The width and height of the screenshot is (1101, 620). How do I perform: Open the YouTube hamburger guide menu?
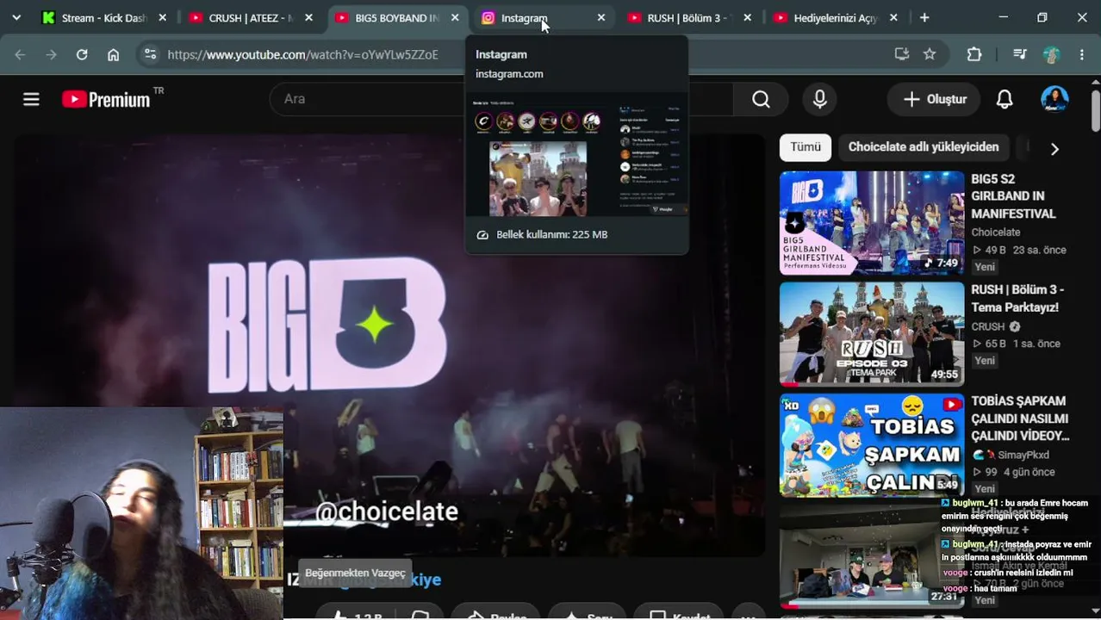pos(31,99)
